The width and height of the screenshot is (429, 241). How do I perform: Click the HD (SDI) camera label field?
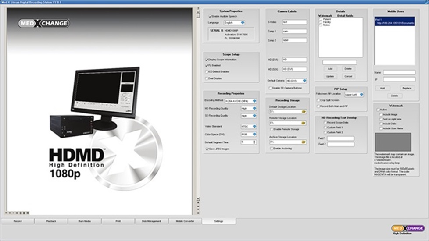pyautogui.click(x=294, y=69)
